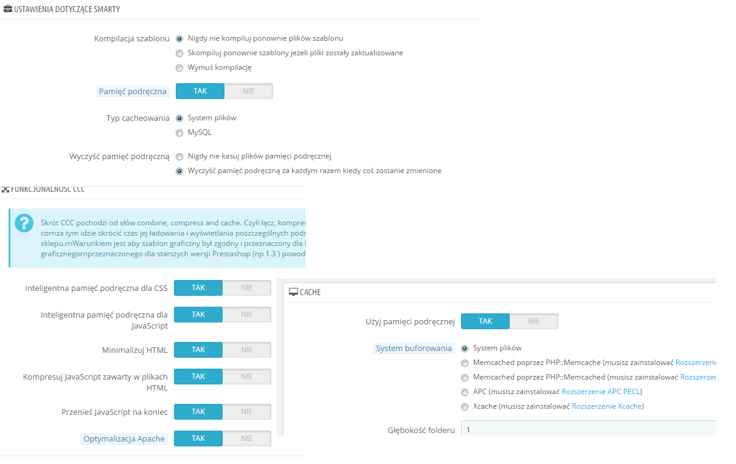Viewport: 736px width, 464px height.
Task: Click TAK for Przenieś JavaScript na koniec
Action: (x=198, y=412)
